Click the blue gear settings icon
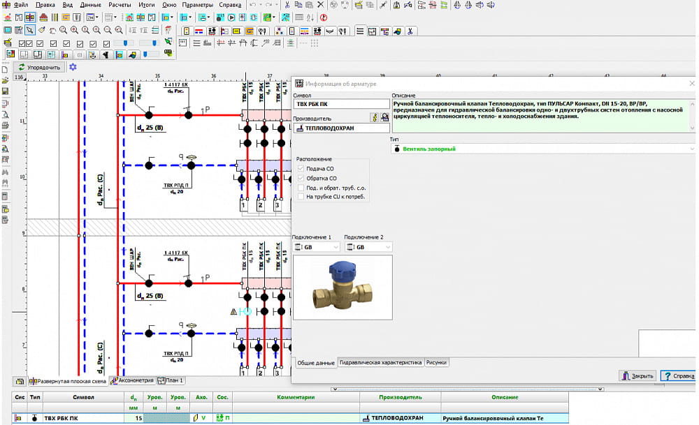Viewport: 699px width, 425px height. coord(73,67)
